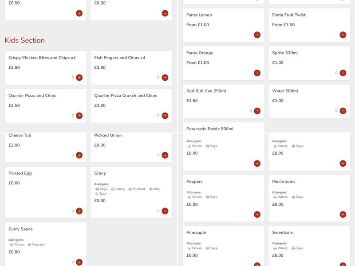Click plus icon for Quarter Pizza and Chips

(x=79, y=116)
